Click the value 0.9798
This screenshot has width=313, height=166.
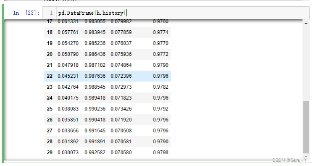click(x=160, y=153)
